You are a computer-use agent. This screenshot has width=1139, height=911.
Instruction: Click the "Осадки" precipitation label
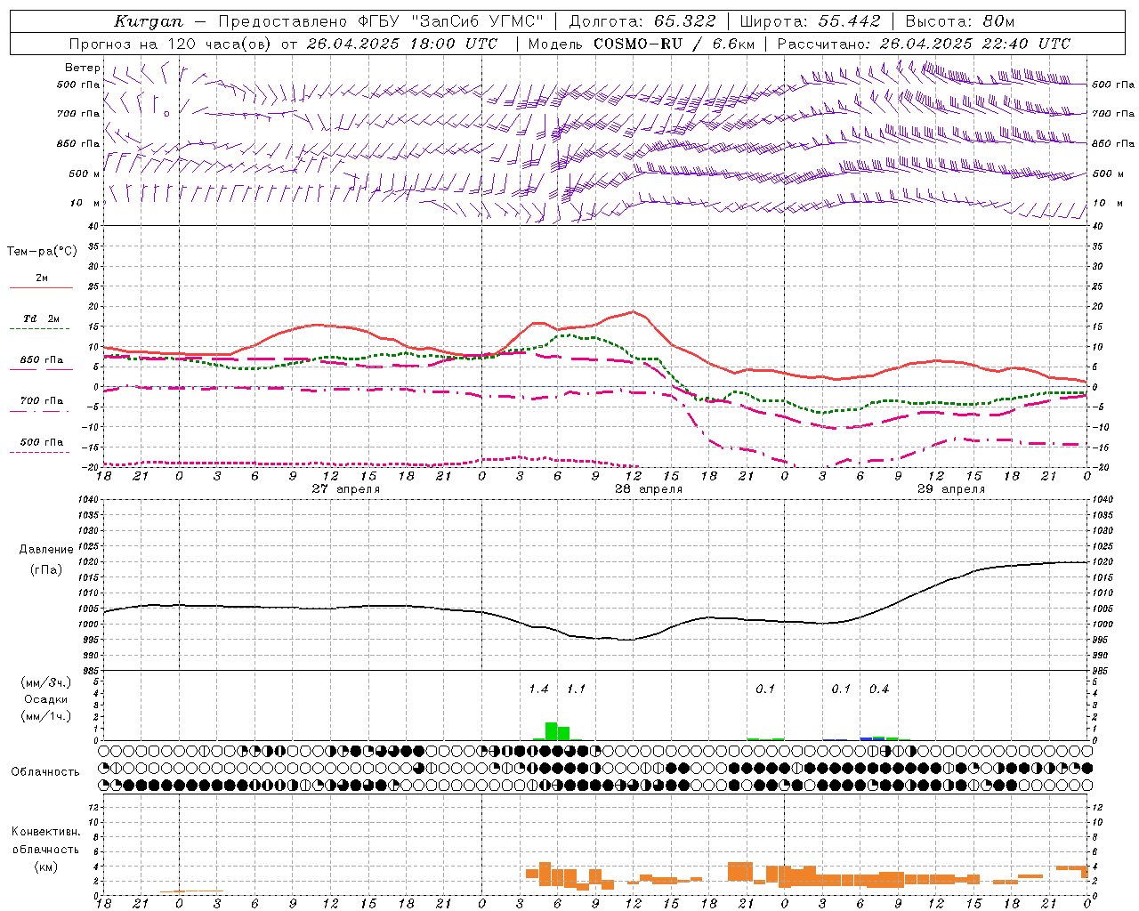[x=45, y=699]
